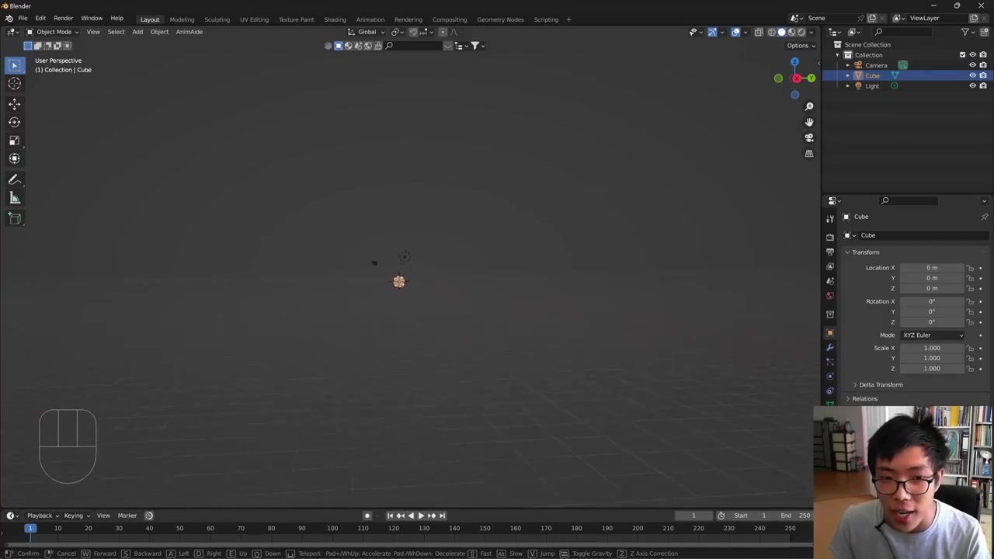The width and height of the screenshot is (994, 559).
Task: Open the Render menu
Action: click(x=63, y=19)
